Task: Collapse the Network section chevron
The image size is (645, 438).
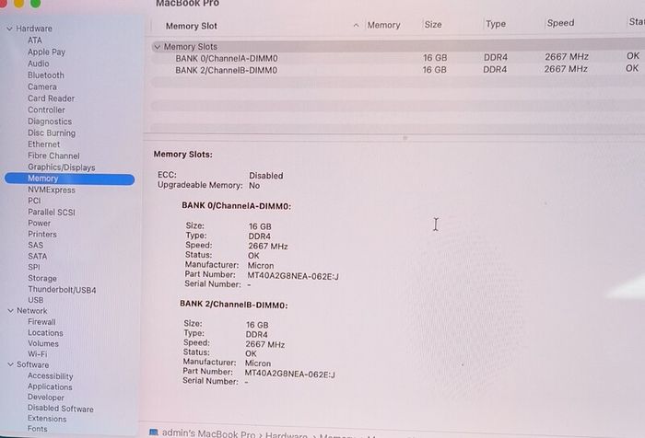Action: point(11,311)
